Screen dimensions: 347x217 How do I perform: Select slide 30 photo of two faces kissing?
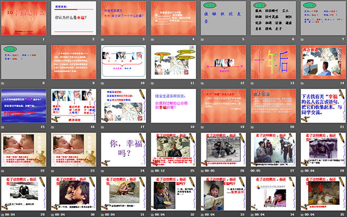[74, 193]
